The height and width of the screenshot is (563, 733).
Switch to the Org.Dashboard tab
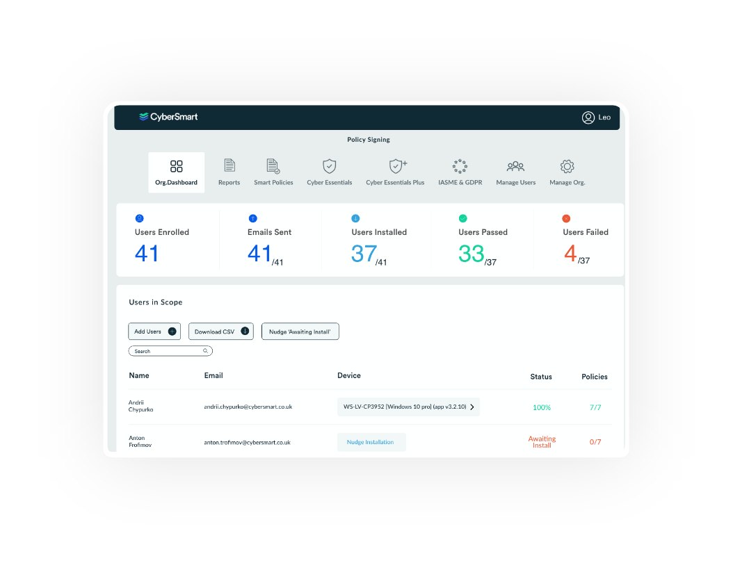pos(176,172)
